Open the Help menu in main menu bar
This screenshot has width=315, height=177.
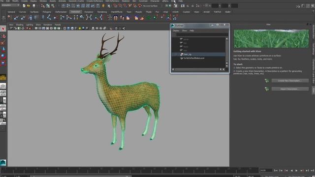tap(181, 1)
